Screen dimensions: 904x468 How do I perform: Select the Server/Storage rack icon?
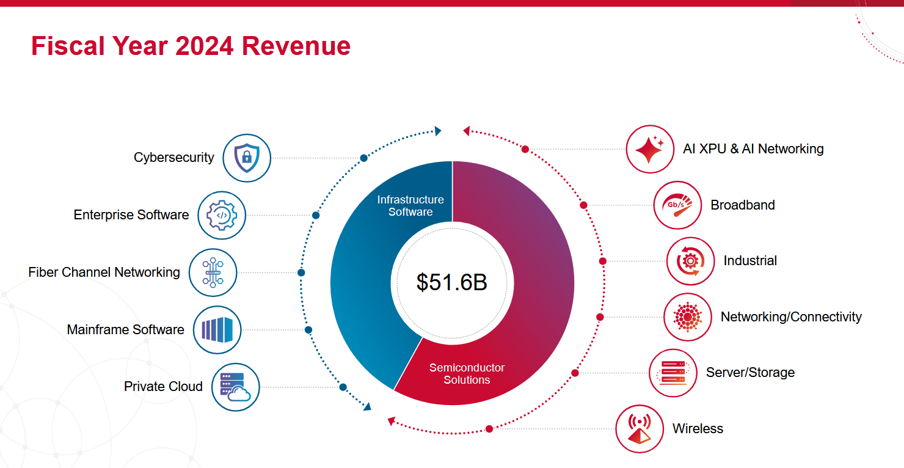pyautogui.click(x=673, y=373)
